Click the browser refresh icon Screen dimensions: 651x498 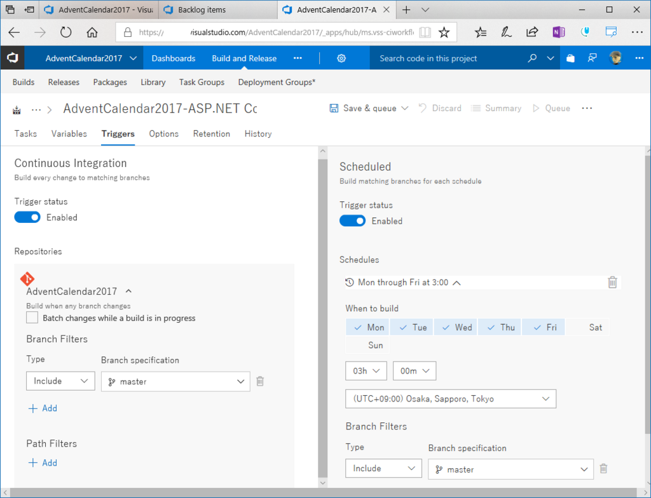click(65, 32)
